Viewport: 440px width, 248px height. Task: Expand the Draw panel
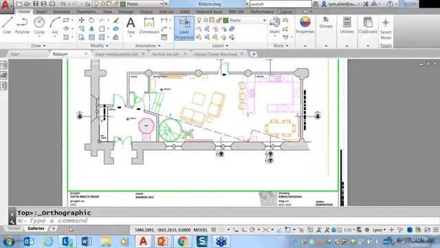pos(38,45)
